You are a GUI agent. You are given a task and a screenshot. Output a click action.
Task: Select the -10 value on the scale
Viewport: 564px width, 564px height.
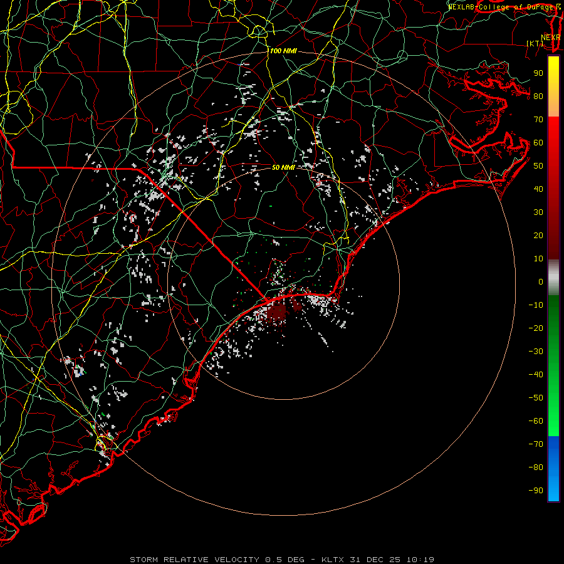click(536, 305)
